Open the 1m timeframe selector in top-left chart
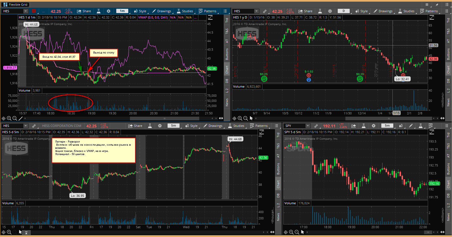Screen dimensions: 452x237 (122, 11)
